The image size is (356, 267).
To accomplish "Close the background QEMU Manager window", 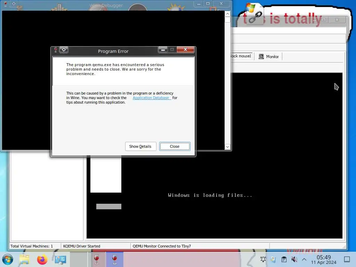I will click(x=337, y=20).
